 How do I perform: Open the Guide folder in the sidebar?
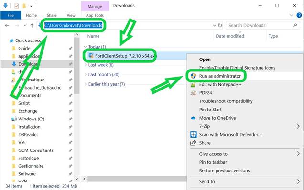coord(24,49)
